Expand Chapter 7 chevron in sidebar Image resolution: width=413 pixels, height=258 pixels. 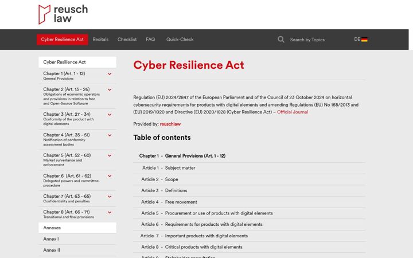coord(110,197)
